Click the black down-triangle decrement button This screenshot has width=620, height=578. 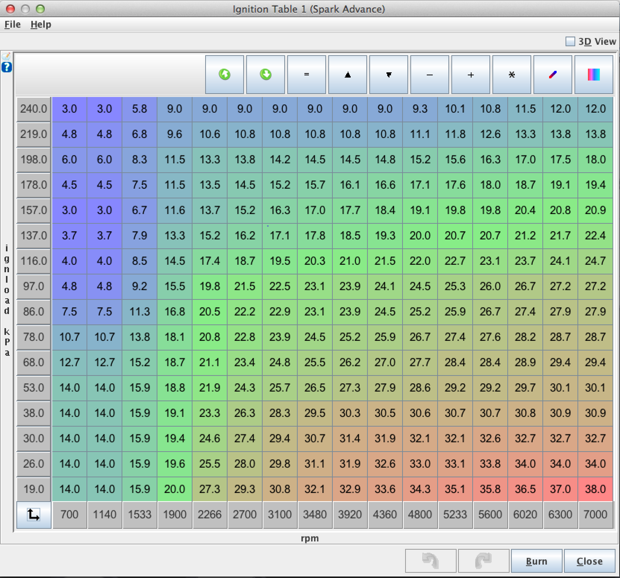coord(389,75)
